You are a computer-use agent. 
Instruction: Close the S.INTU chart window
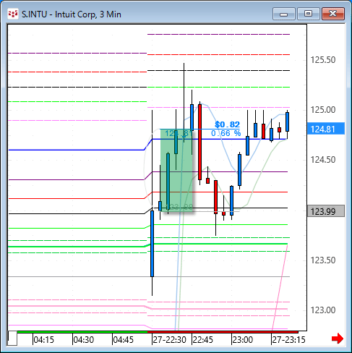(333, 14)
